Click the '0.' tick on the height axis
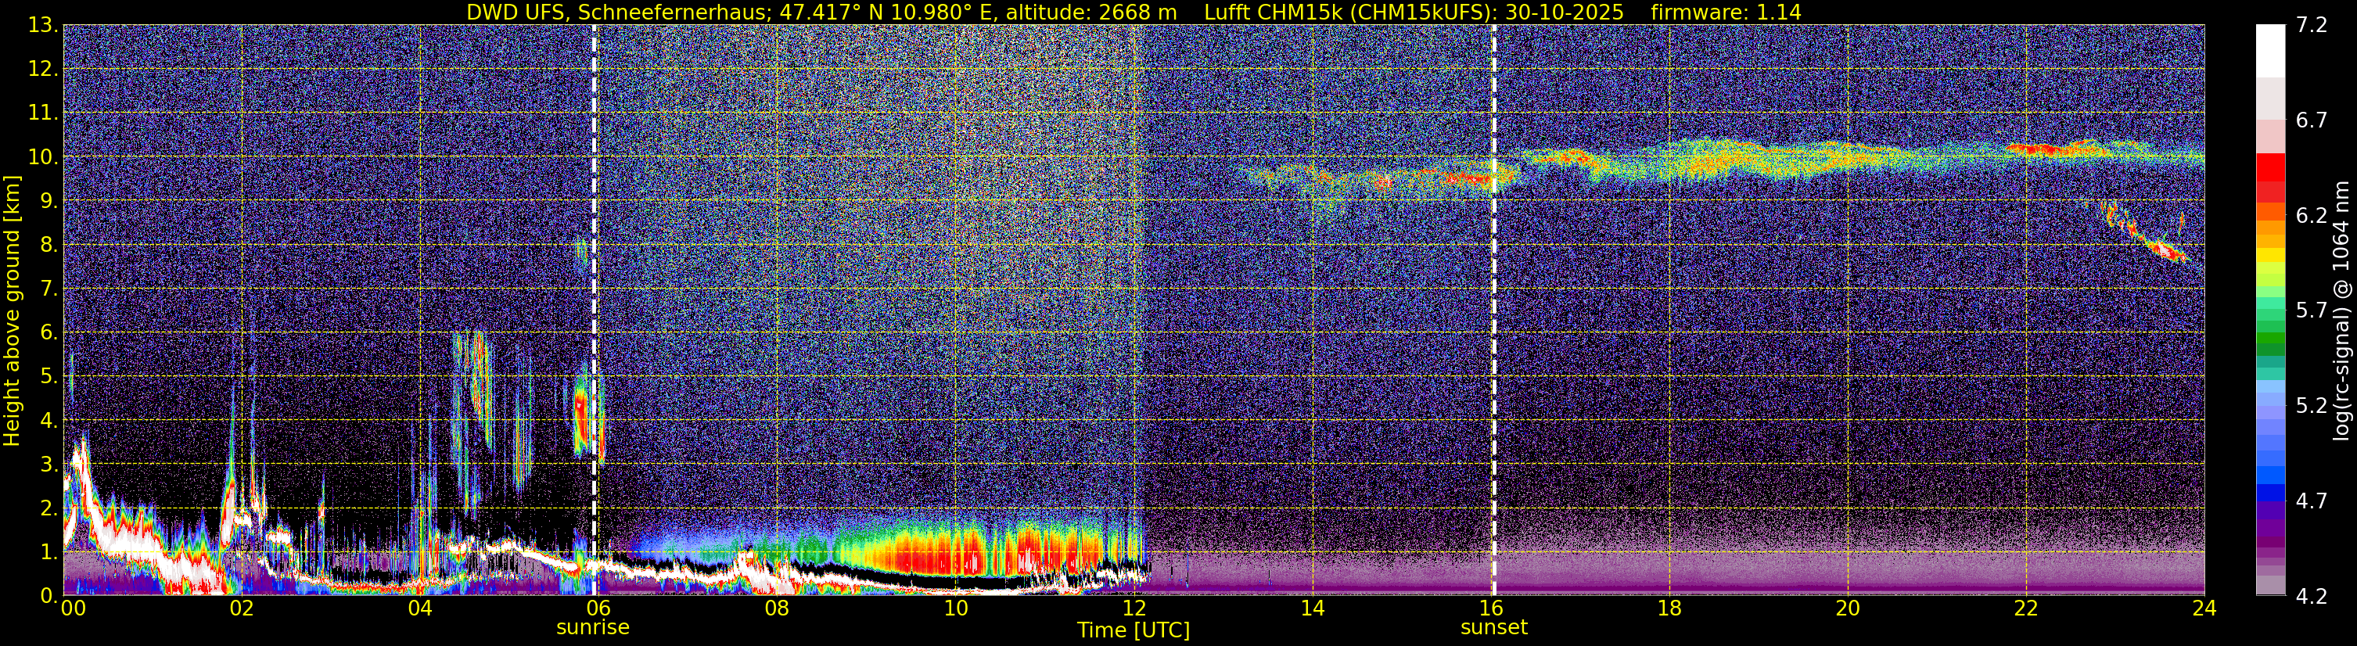The width and height of the screenshot is (2357, 646). click(48, 596)
